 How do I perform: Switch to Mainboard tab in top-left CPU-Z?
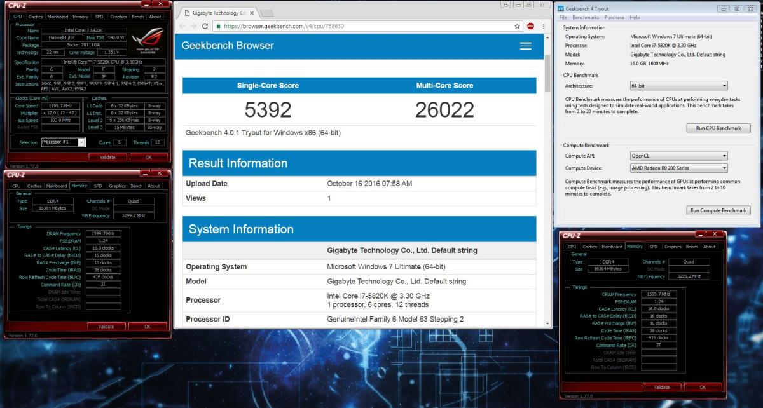click(57, 17)
